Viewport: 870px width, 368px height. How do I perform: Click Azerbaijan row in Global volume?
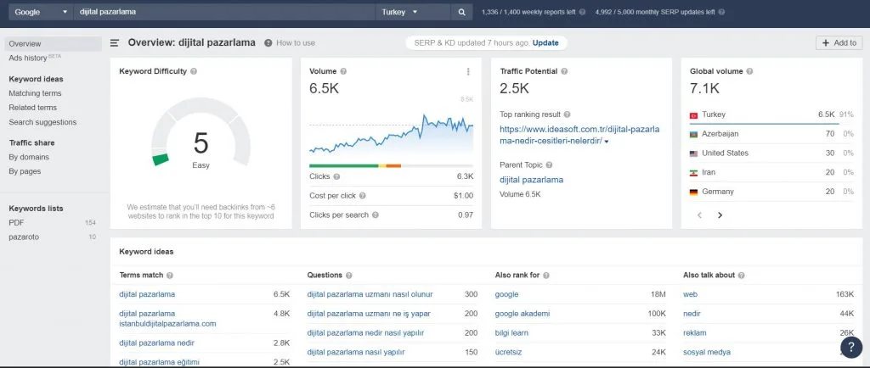tap(771, 134)
